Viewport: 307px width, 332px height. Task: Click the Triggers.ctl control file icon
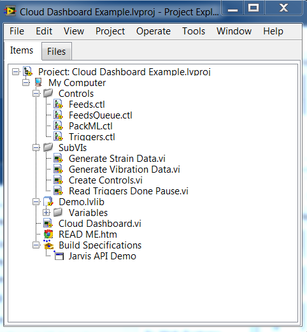point(58,136)
